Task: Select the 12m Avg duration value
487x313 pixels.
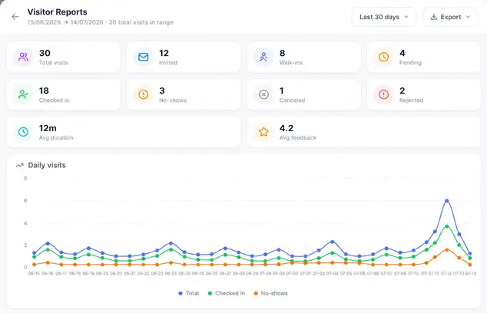Action: [48, 128]
